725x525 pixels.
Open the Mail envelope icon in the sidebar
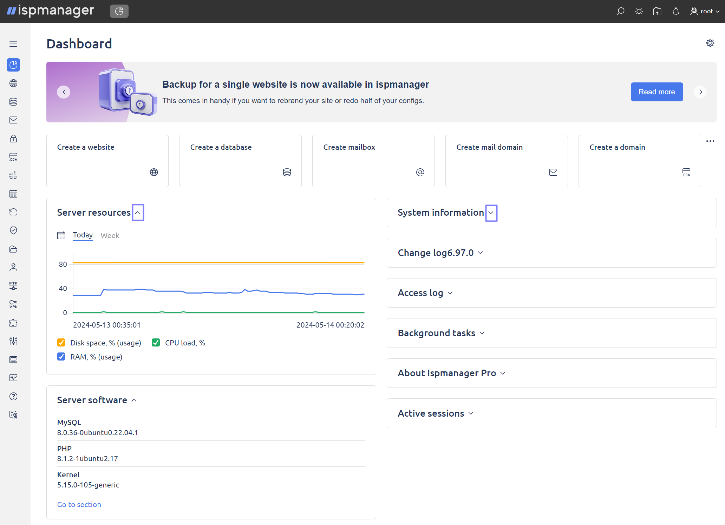click(13, 120)
